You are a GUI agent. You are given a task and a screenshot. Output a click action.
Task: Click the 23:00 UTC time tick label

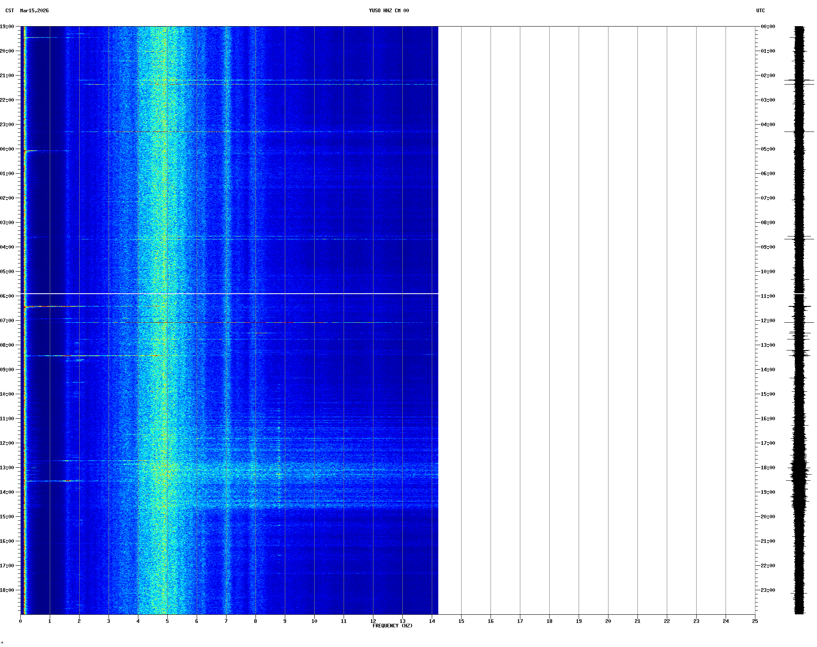point(768,590)
